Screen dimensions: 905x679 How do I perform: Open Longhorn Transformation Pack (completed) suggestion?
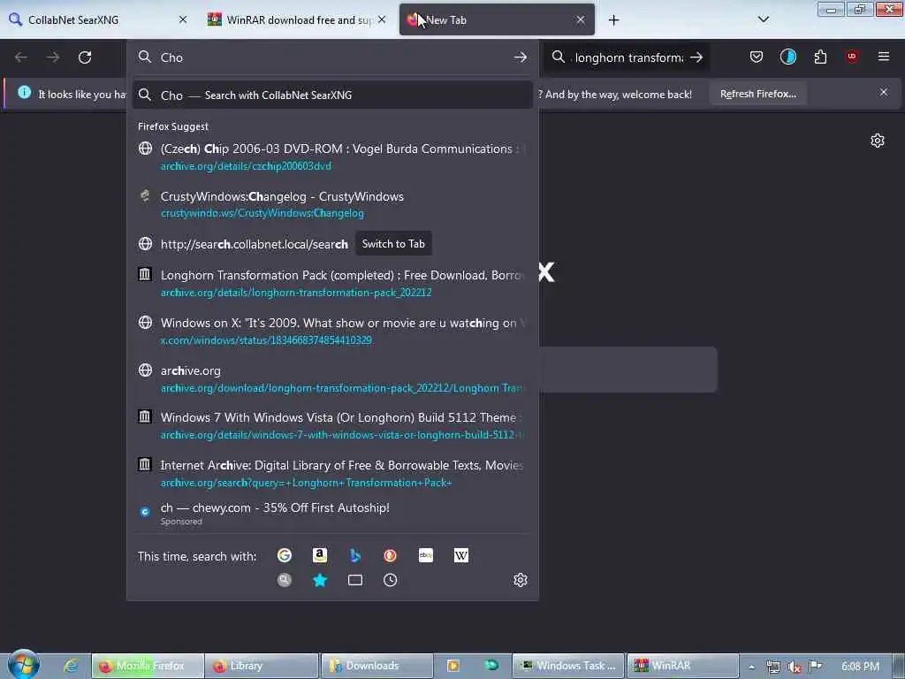(x=332, y=284)
